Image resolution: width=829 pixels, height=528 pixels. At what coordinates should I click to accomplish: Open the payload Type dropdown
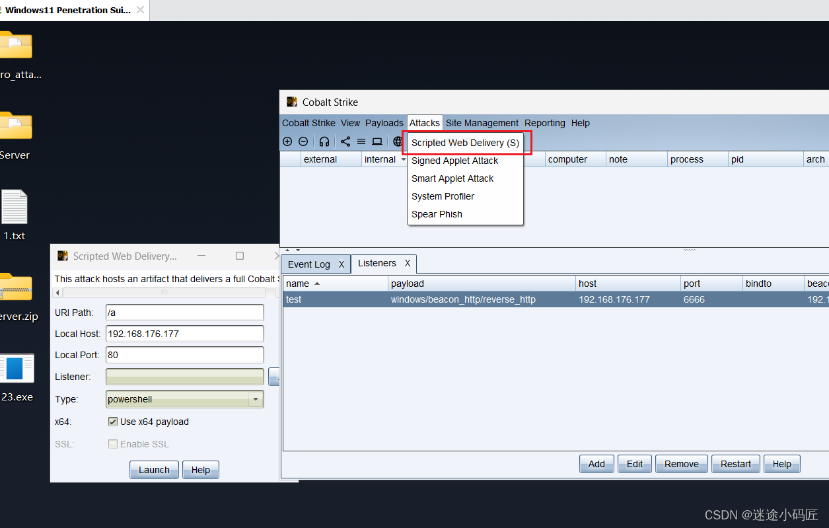pos(255,399)
